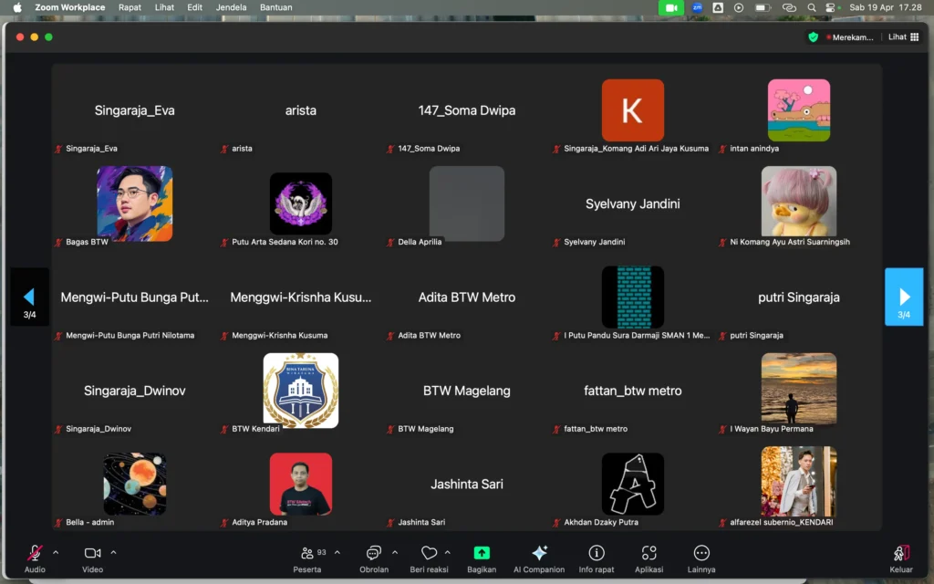Select I Putu Pandu's teal brick avatar
934x584 pixels.
click(633, 297)
